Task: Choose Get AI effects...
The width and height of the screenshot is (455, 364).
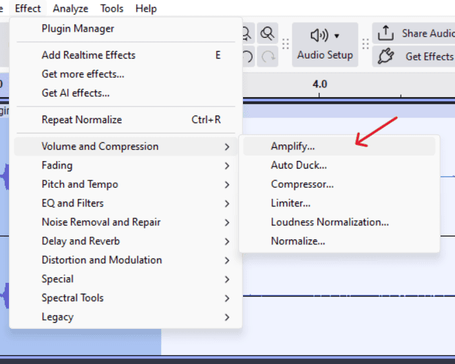Action: [x=126, y=93]
